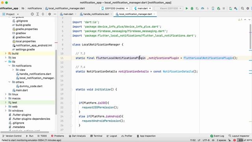
Task: Open Dart Analysis tool window
Action: (x=77, y=136)
